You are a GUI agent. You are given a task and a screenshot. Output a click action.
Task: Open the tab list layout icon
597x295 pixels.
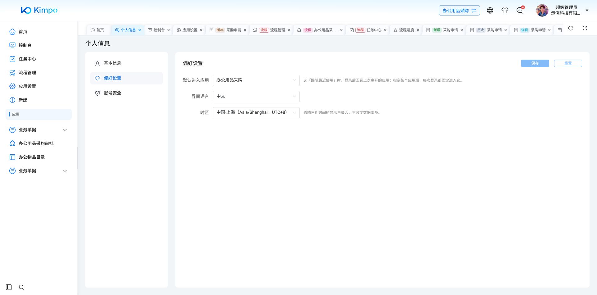point(560,30)
